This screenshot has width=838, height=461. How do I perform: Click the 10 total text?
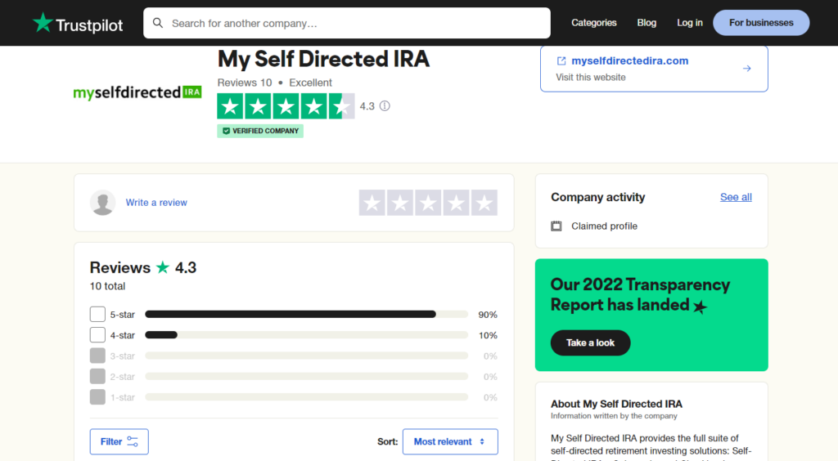click(107, 286)
